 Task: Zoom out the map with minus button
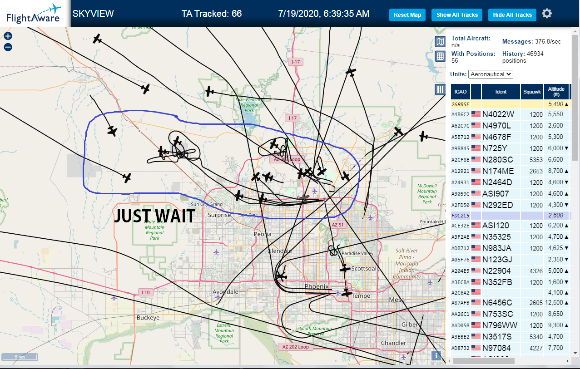[8, 47]
